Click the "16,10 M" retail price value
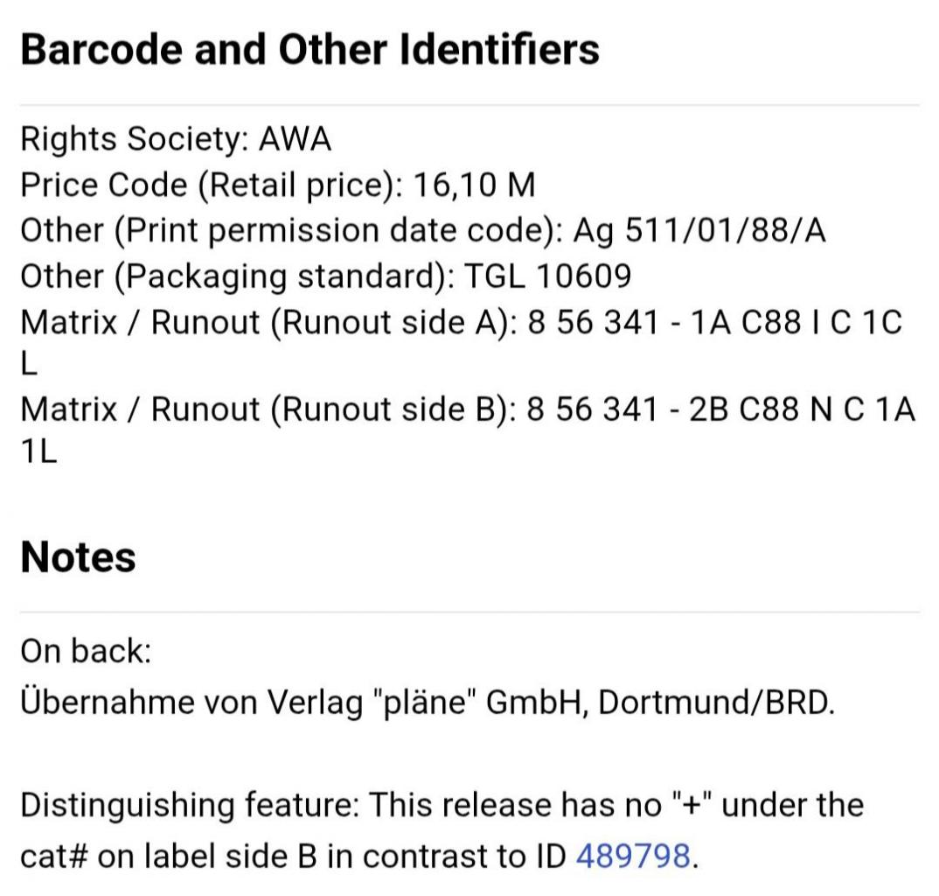 [474, 185]
